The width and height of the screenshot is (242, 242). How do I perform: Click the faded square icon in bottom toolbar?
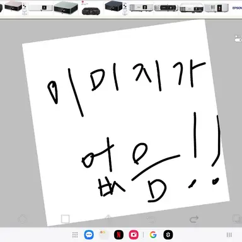(x=65, y=219)
